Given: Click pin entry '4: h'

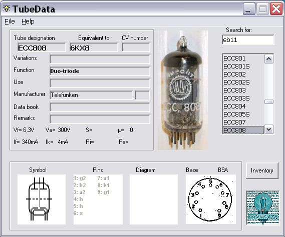Looking at the screenshot, I should pos(78,199).
